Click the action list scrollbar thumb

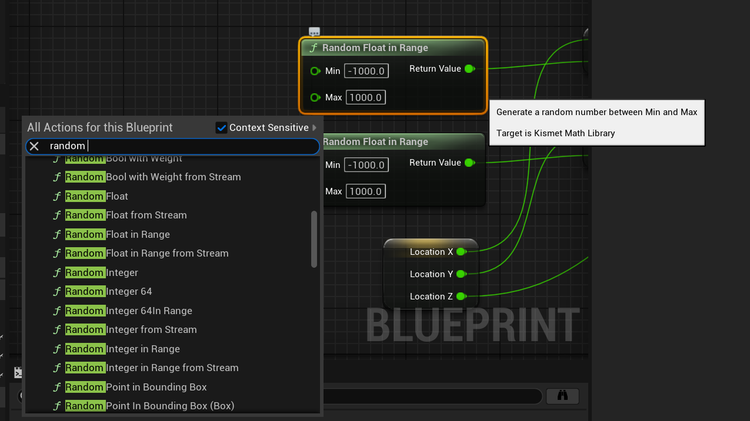pos(314,239)
